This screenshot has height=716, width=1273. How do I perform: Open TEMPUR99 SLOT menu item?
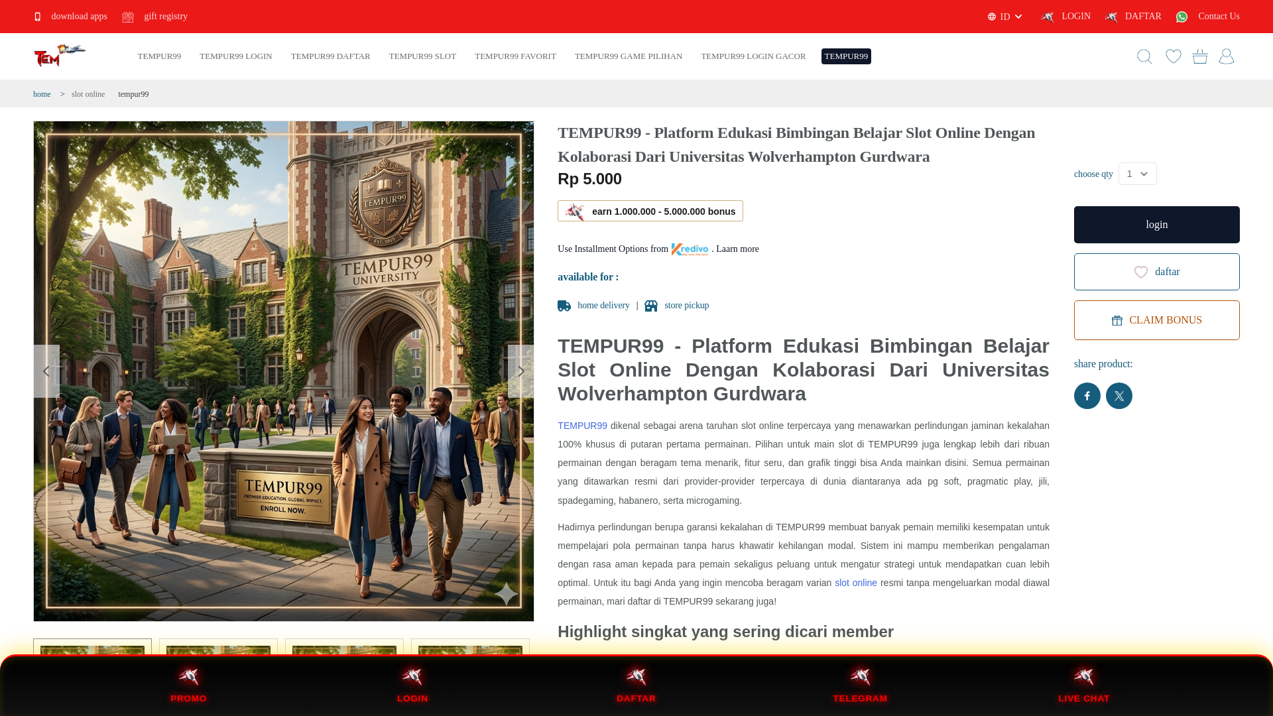pyautogui.click(x=422, y=56)
